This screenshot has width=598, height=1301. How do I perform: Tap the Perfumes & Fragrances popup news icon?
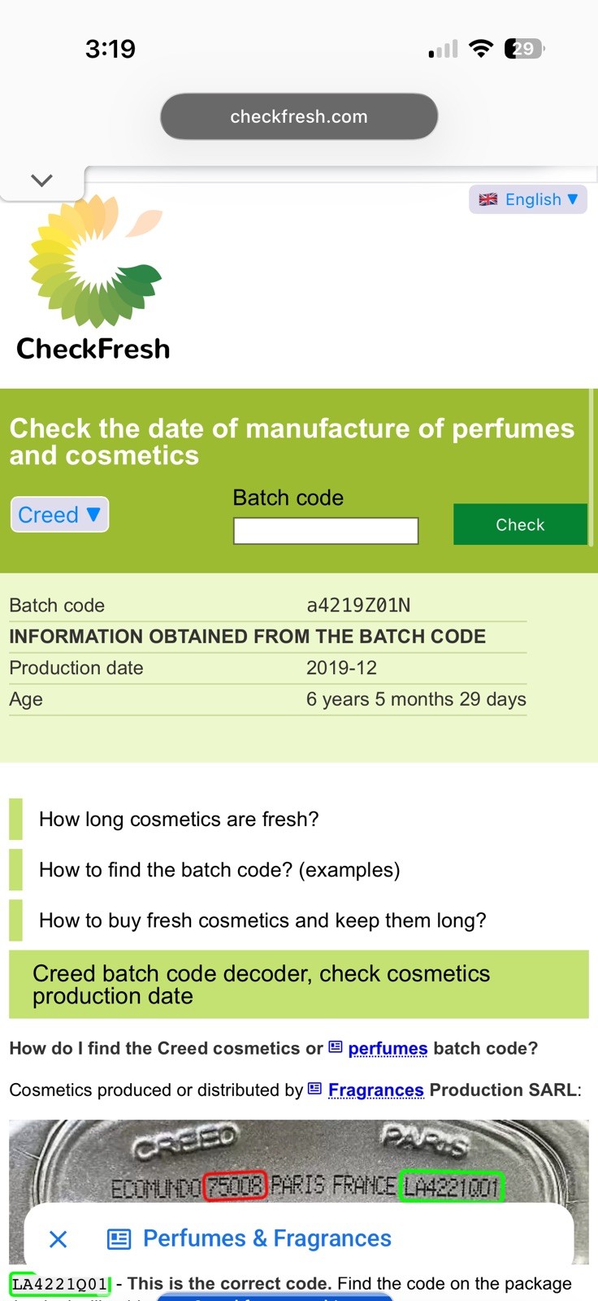119,1239
